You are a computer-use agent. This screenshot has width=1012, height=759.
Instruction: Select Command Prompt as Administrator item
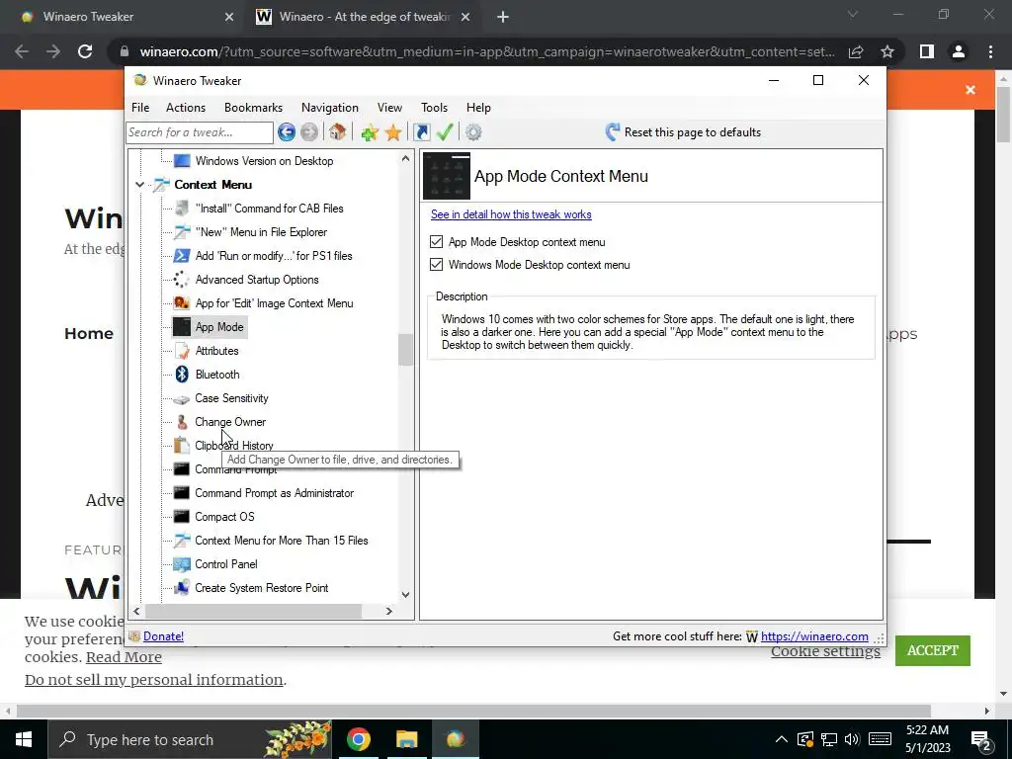pos(275,493)
